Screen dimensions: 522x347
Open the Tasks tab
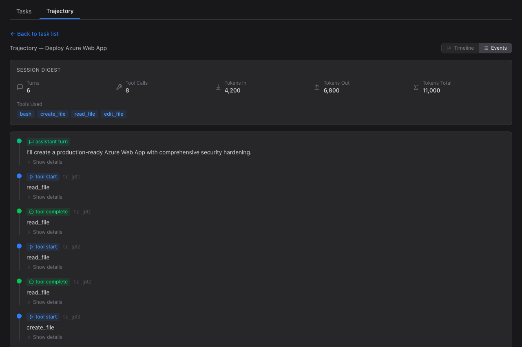click(24, 11)
